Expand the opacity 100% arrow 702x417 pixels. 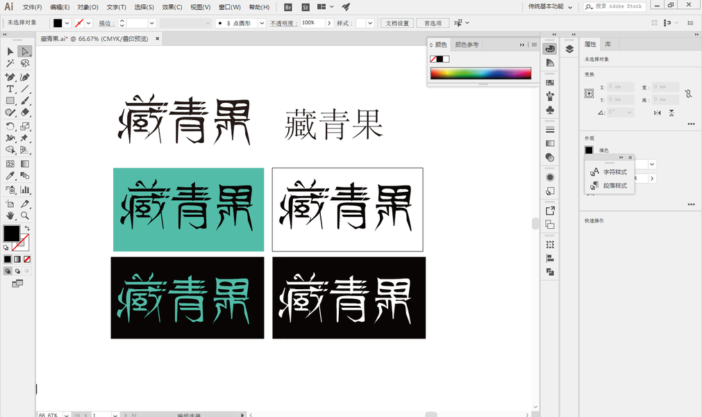point(330,23)
